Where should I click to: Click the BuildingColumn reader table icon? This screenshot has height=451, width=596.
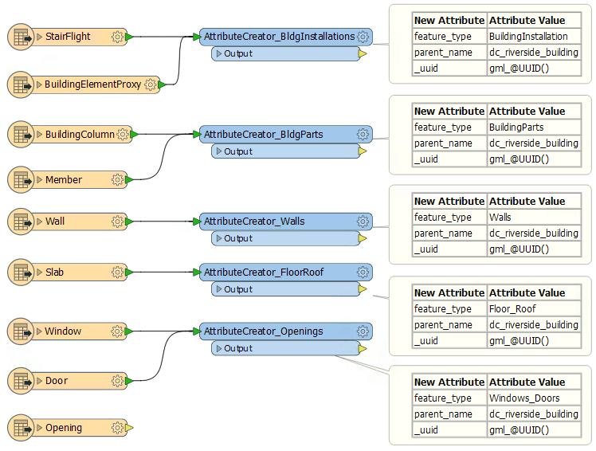pyautogui.click(x=22, y=134)
